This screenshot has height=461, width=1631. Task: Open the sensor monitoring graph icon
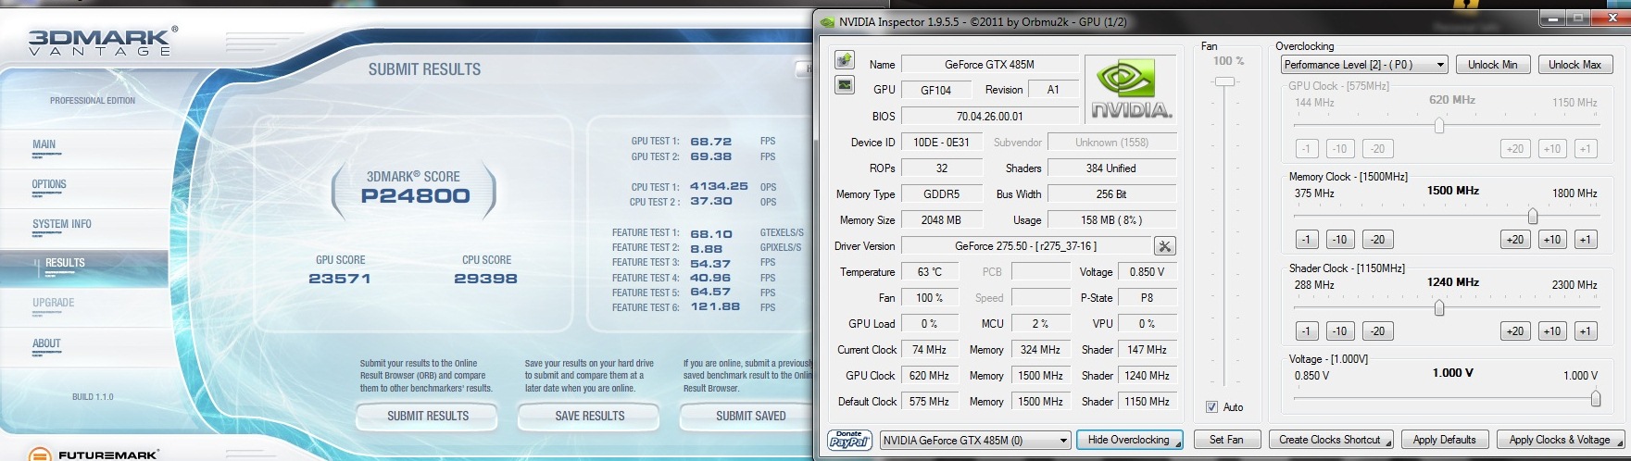tap(845, 85)
